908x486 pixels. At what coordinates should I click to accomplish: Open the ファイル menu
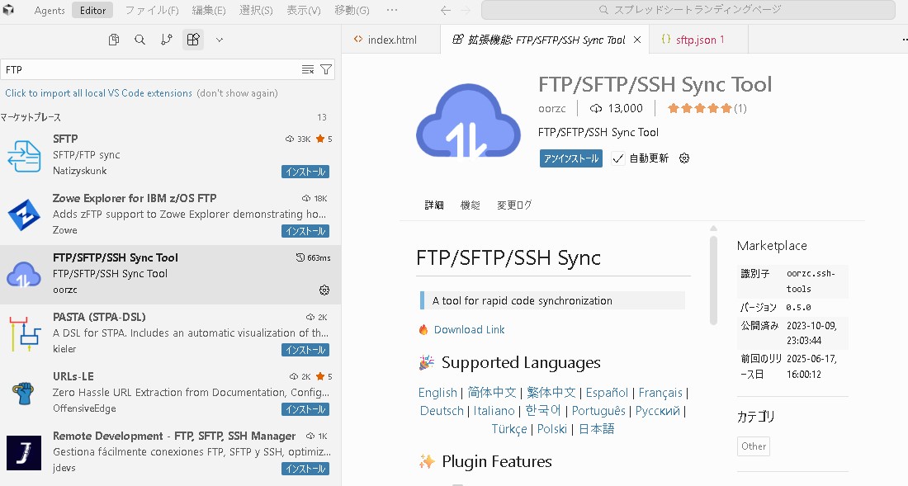pyautogui.click(x=152, y=11)
